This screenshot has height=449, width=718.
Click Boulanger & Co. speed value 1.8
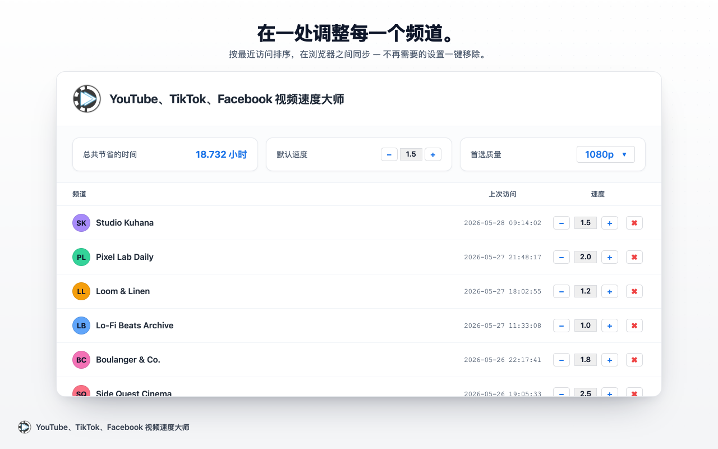[586, 360]
